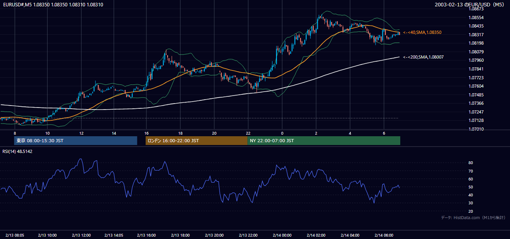Click hour tick 16 under the price chart
The image size is (510, 239).
click(x=146, y=133)
